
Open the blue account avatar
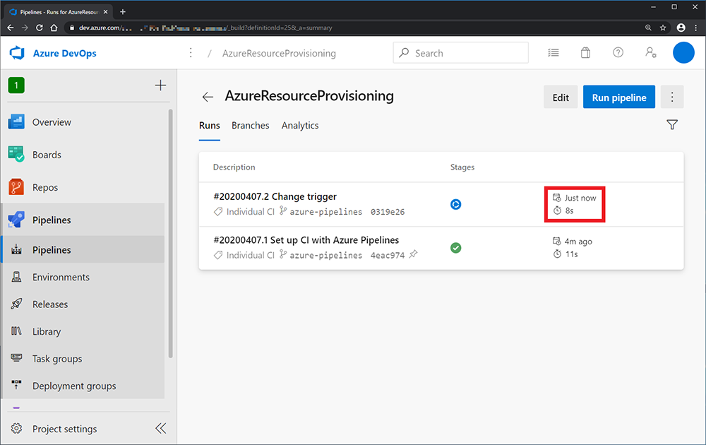tap(683, 53)
